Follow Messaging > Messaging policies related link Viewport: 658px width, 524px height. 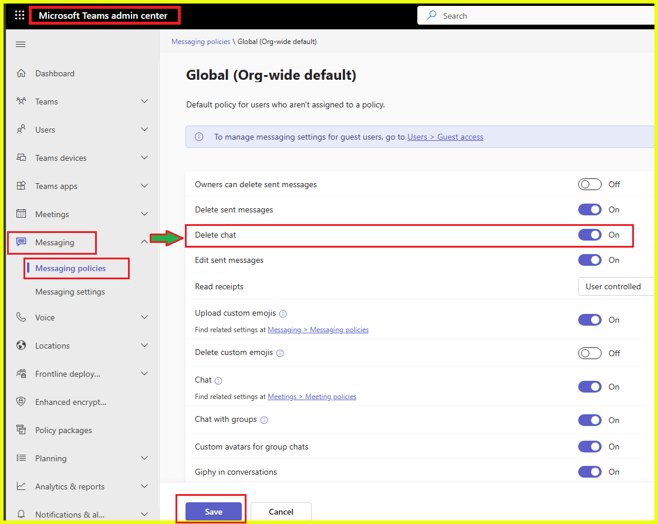coord(318,330)
